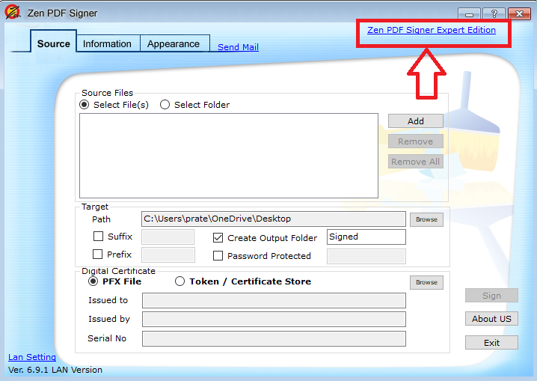Open the Information tab

tap(107, 44)
